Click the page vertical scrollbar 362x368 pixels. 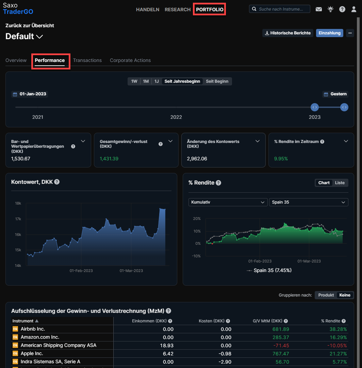(358, 192)
